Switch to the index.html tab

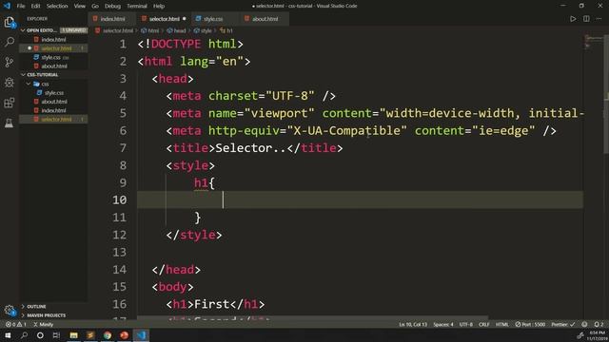click(112, 19)
